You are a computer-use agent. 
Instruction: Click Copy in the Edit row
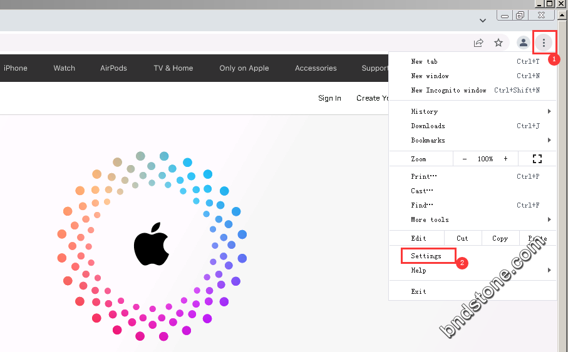pos(500,238)
